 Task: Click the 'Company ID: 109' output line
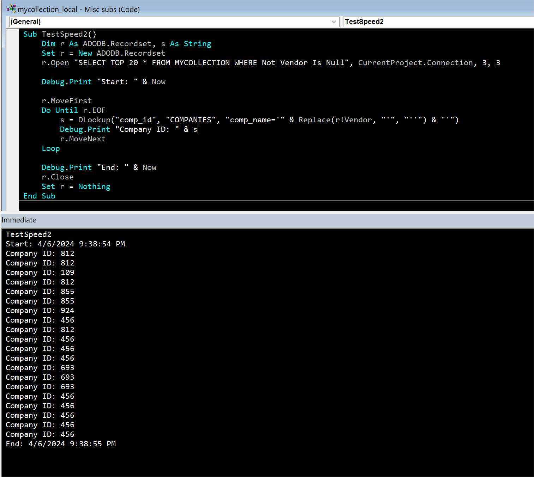pyautogui.click(x=40, y=273)
